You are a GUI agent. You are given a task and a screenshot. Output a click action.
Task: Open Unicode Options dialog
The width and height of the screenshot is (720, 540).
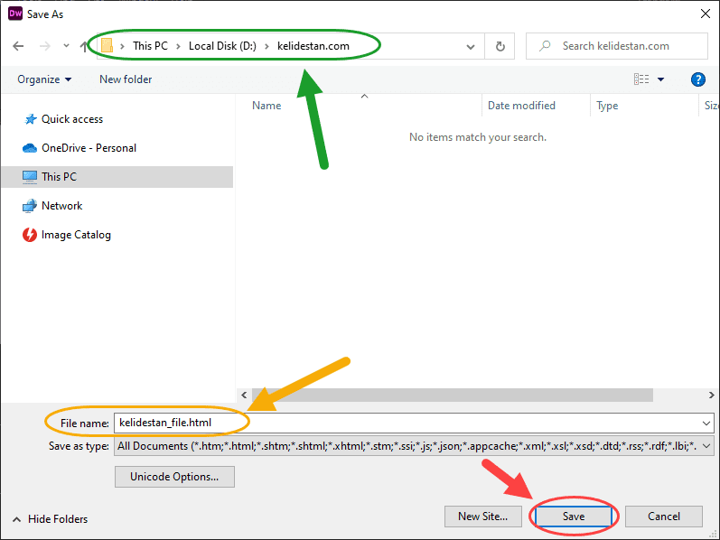[174, 477]
